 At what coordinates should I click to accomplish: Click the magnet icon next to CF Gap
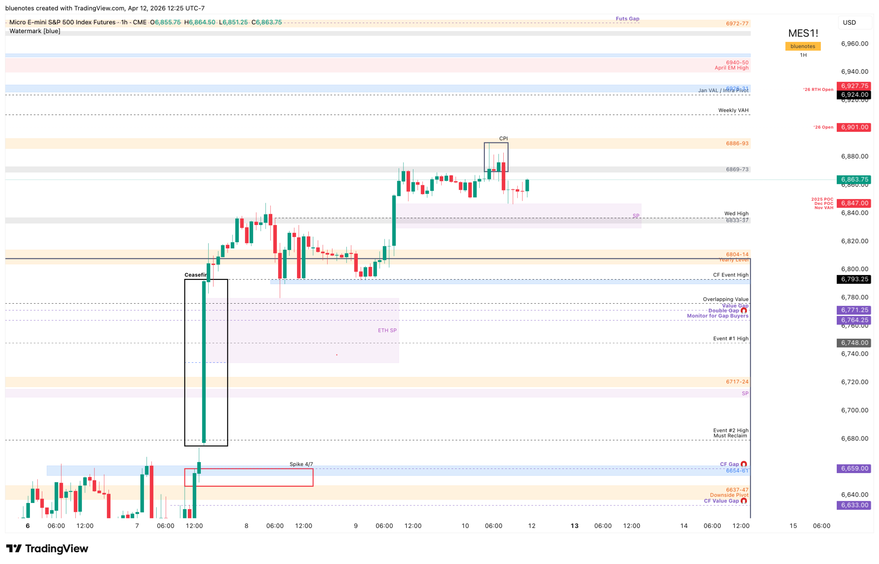[743, 465]
